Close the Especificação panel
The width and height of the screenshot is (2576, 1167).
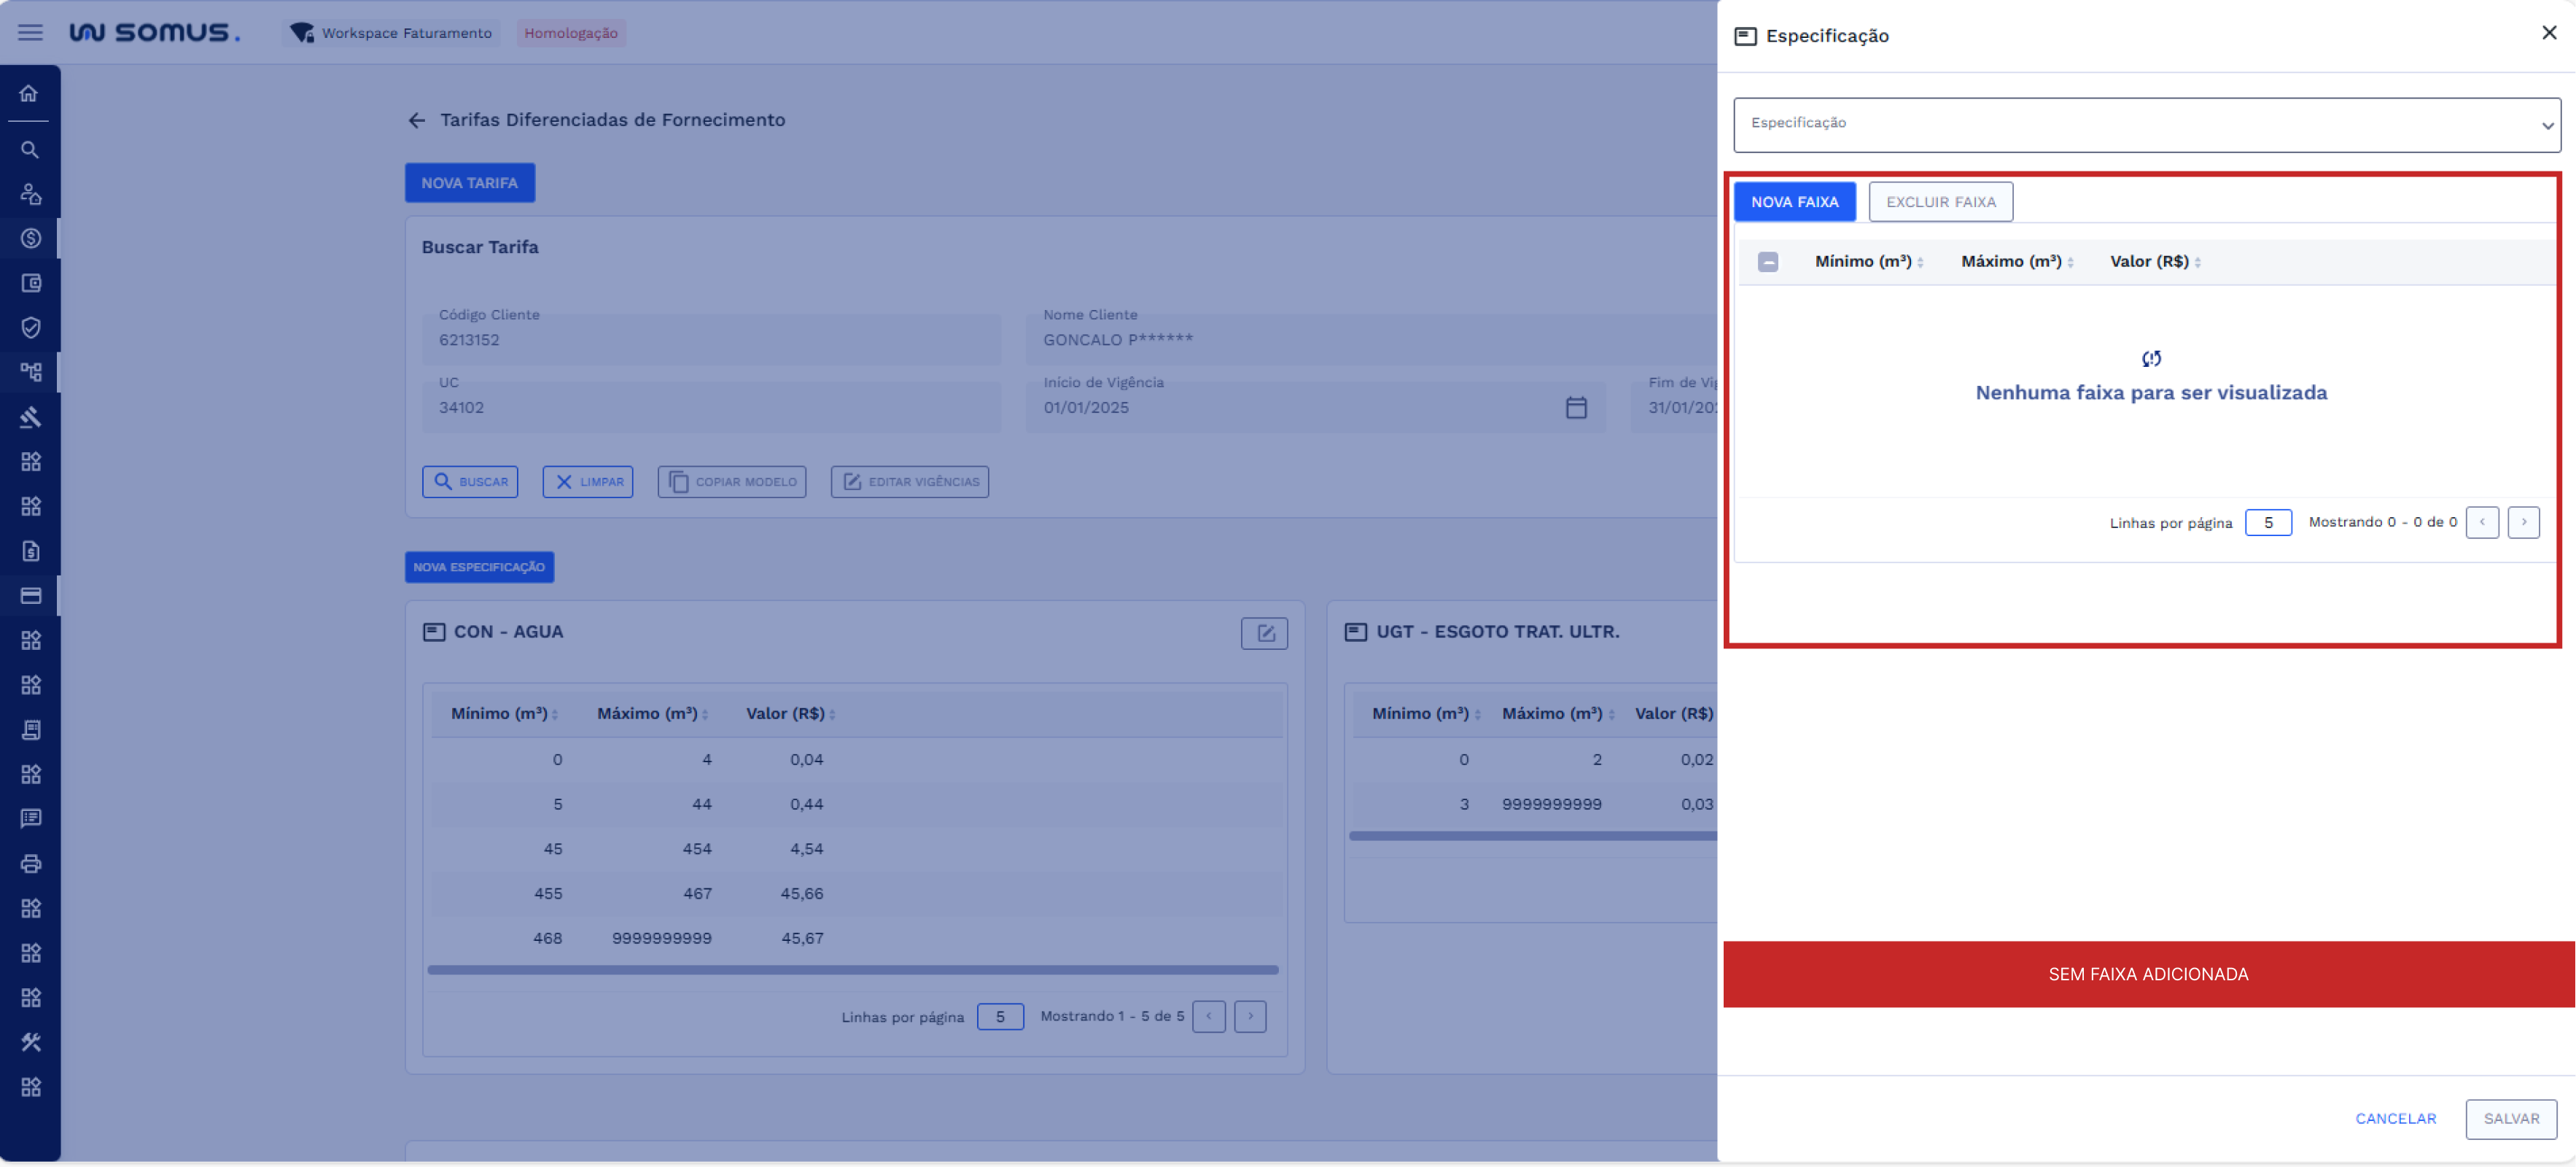point(2549,33)
